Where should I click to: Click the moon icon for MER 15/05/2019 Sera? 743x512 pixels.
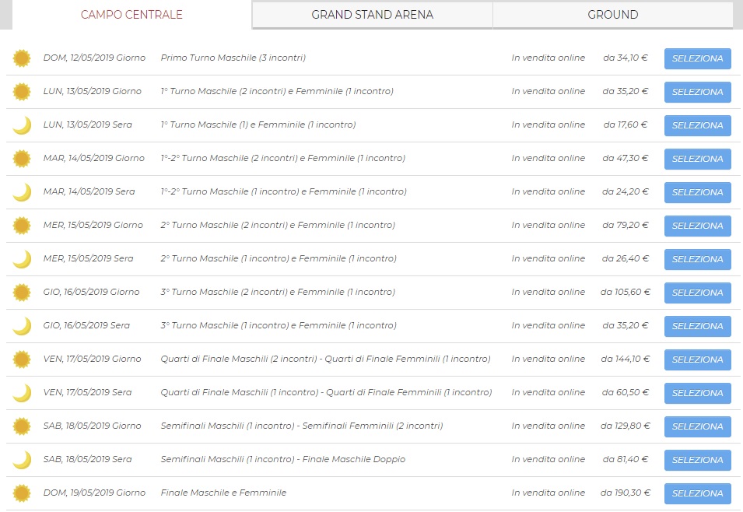22,259
